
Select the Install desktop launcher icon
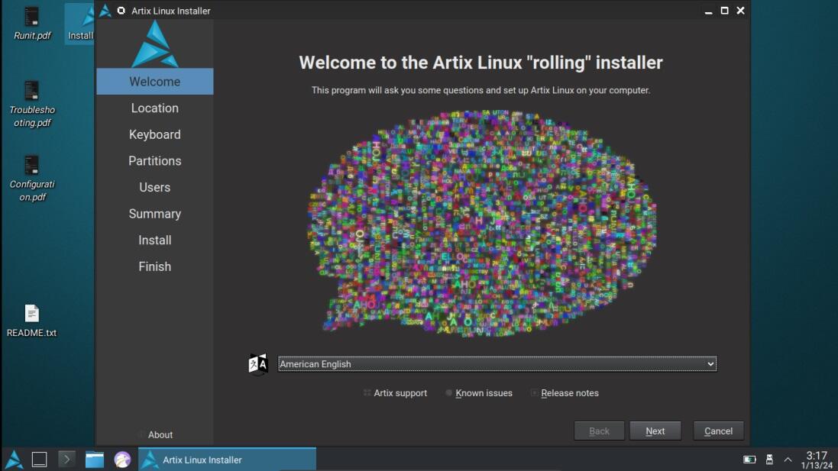[80, 24]
